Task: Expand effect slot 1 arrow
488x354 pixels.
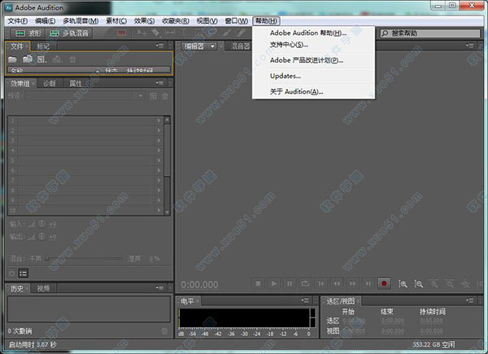Action: (x=159, y=120)
